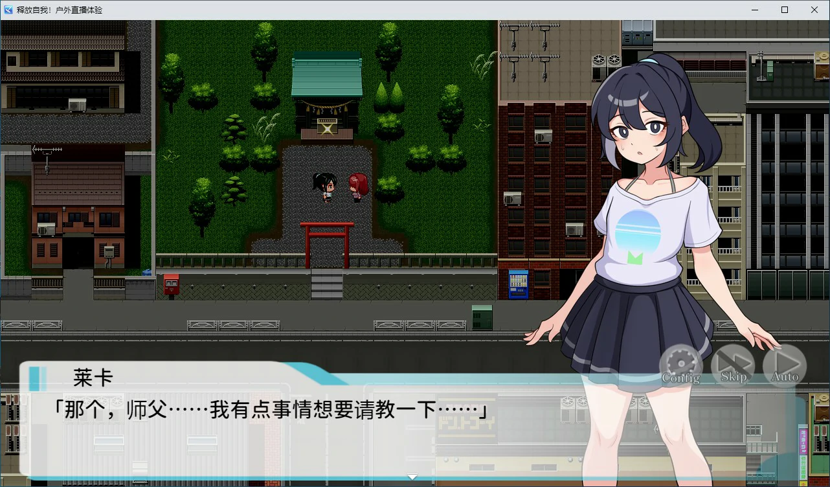Viewport: 830px width, 487px height.
Task: Click the continue arrow below the dialogue box
Action: 412,476
